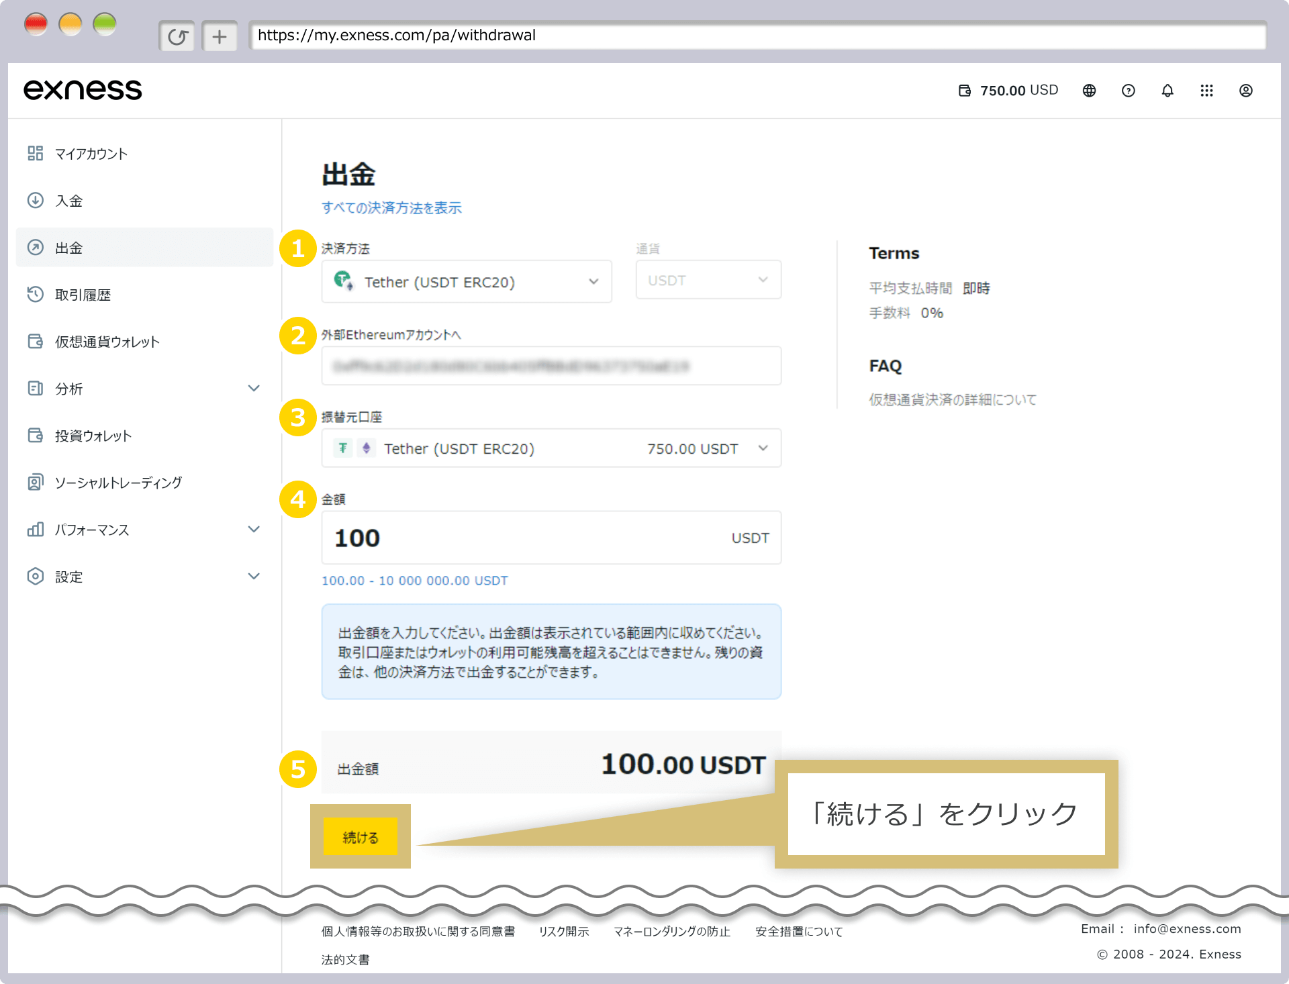Click the 750.00 USD balance text

(1019, 91)
